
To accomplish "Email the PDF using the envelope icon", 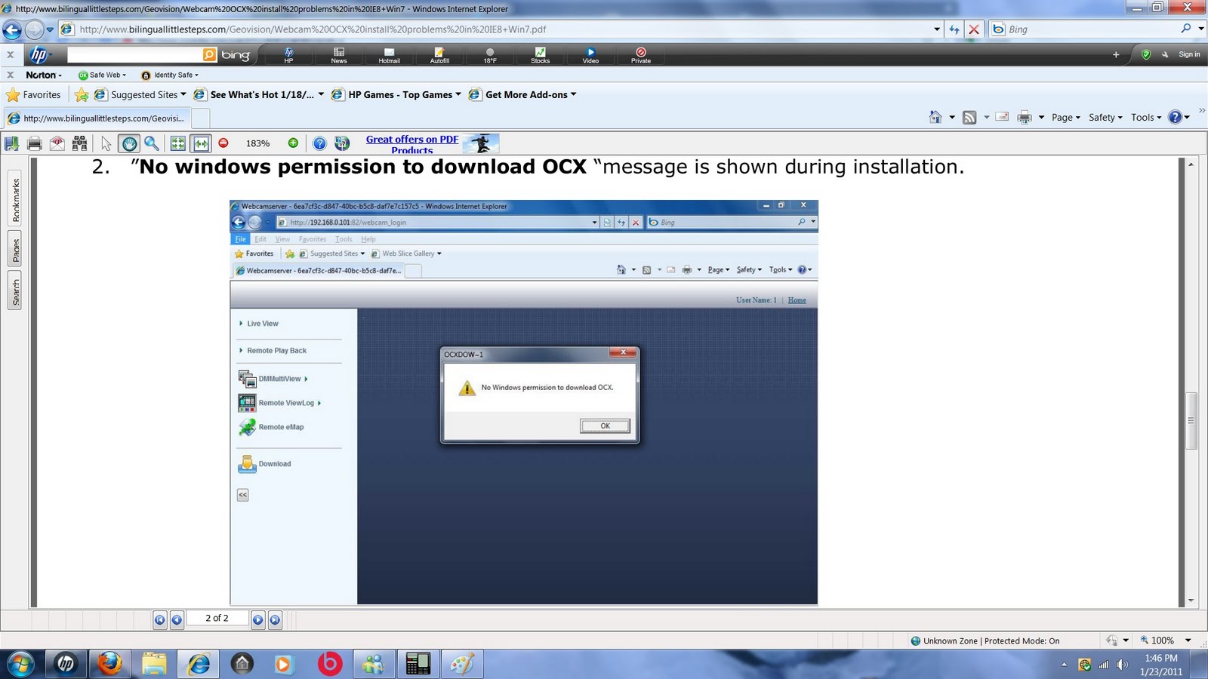I will [57, 143].
